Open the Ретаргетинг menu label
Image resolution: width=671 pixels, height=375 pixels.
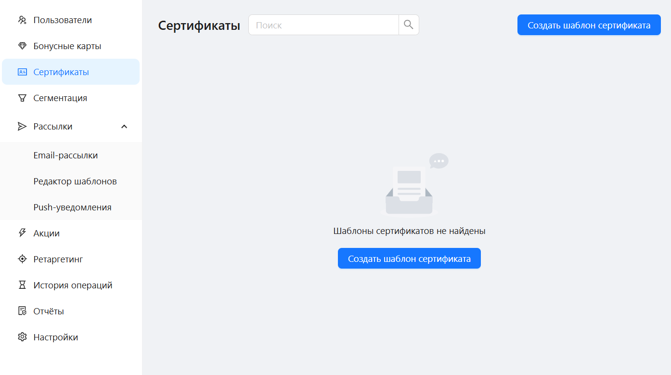[x=58, y=259]
